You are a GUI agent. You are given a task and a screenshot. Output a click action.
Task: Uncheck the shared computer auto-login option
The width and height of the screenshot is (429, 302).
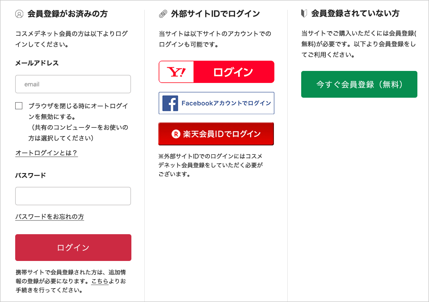coord(18,105)
